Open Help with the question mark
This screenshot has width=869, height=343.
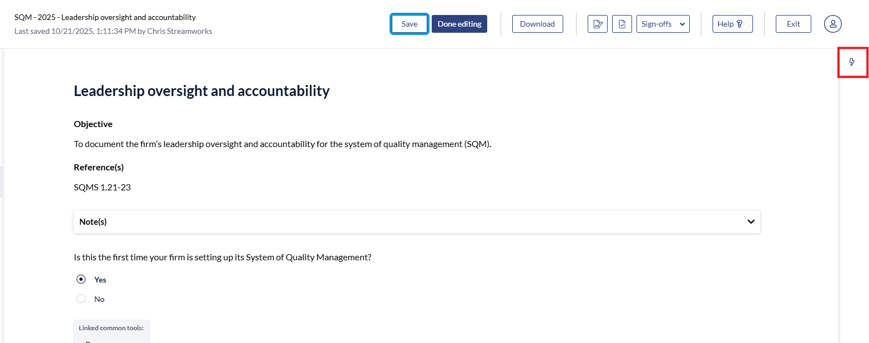point(732,24)
